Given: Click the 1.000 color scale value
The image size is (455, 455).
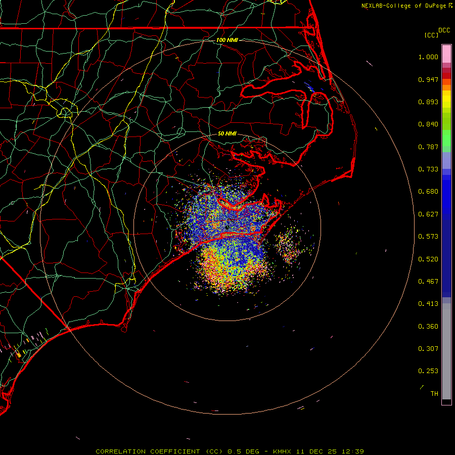Looking at the screenshot, I should point(428,57).
